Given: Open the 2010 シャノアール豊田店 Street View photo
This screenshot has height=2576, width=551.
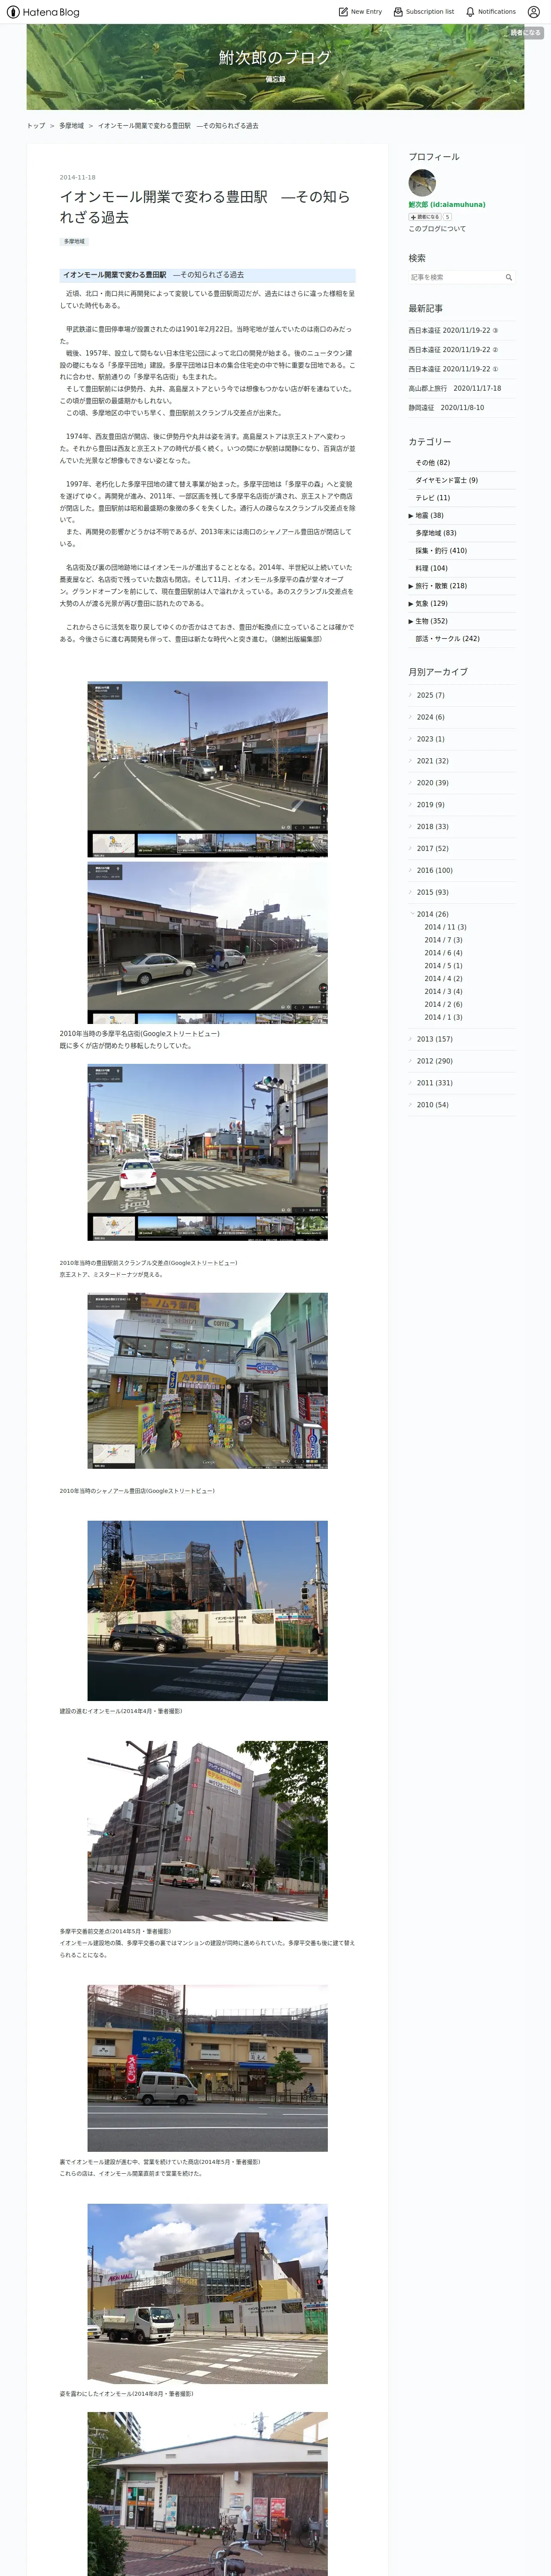Looking at the screenshot, I should point(207,1381).
